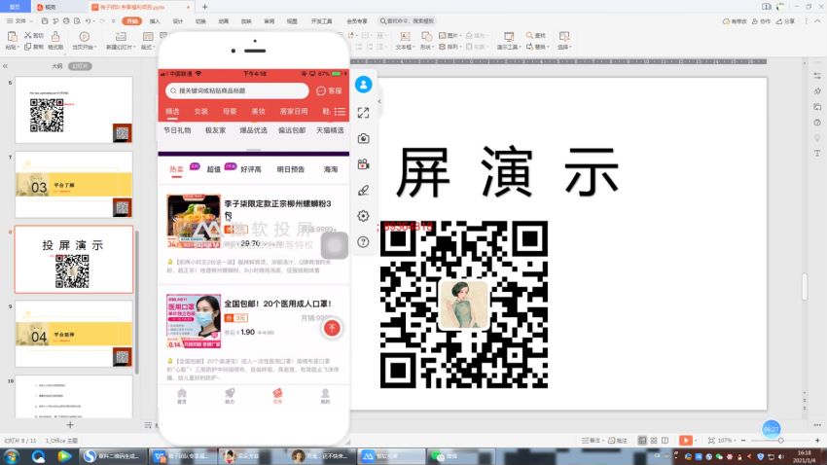Open the Developer tools ribbon tab
This screenshot has width=827, height=465.
pos(321,21)
